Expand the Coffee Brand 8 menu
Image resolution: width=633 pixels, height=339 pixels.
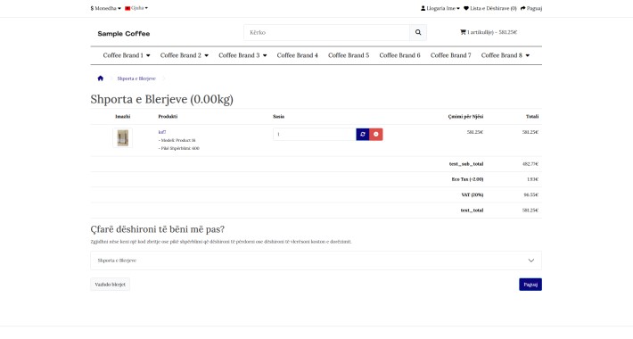pyautogui.click(x=505, y=55)
